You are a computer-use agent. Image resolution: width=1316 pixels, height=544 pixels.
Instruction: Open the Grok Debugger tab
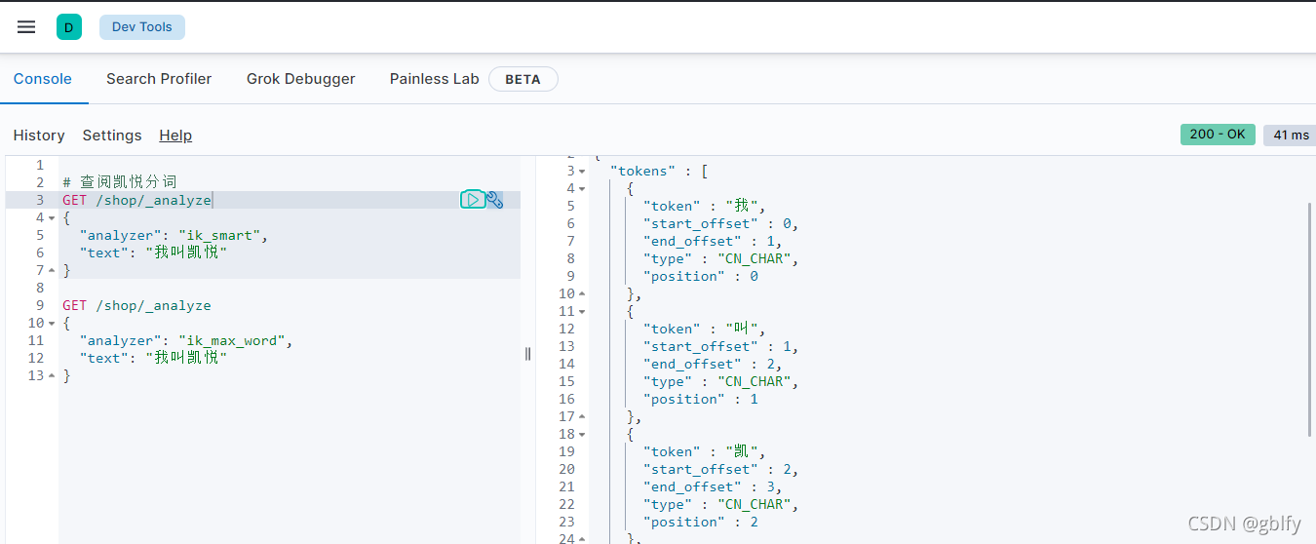(x=300, y=79)
